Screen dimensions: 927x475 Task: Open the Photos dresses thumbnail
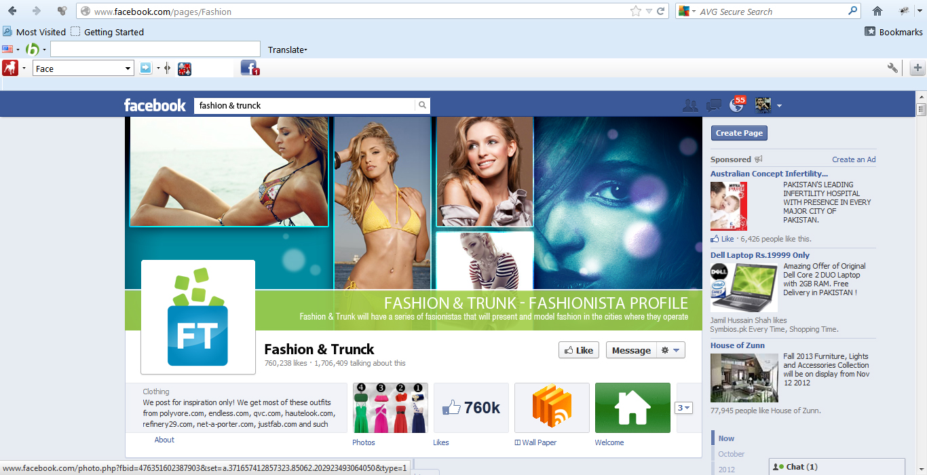(390, 408)
